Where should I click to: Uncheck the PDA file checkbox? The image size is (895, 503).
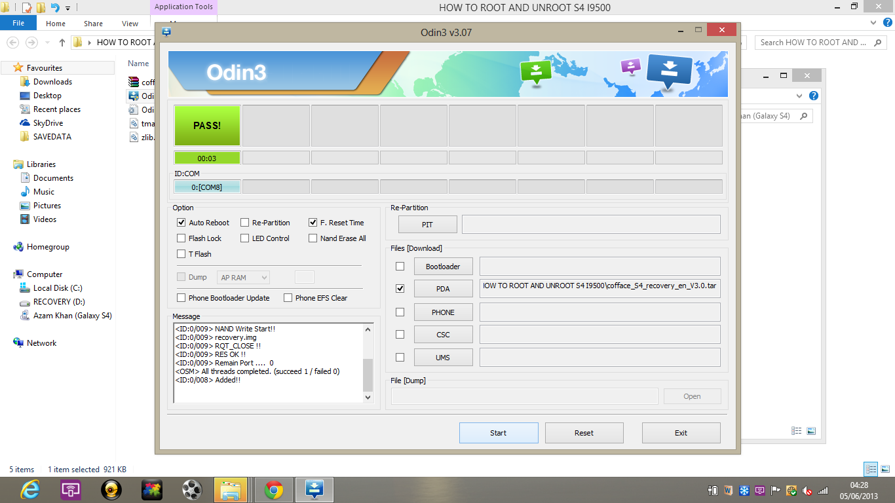point(400,289)
